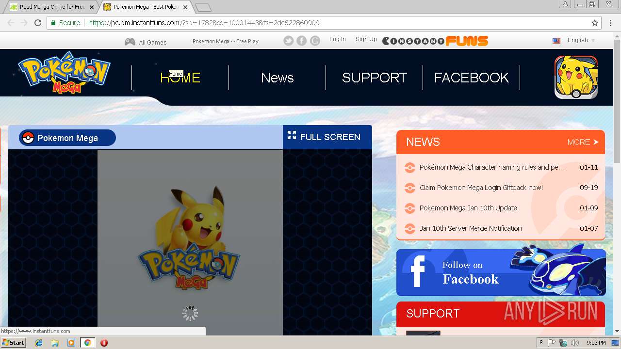The width and height of the screenshot is (621, 349).
Task: Click MORE in the News panel
Action: coord(583,142)
